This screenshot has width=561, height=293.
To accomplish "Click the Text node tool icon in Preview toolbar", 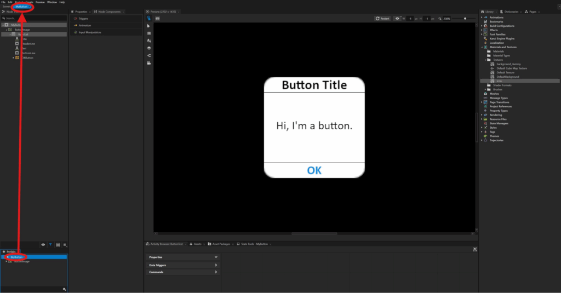I will pos(149,41).
